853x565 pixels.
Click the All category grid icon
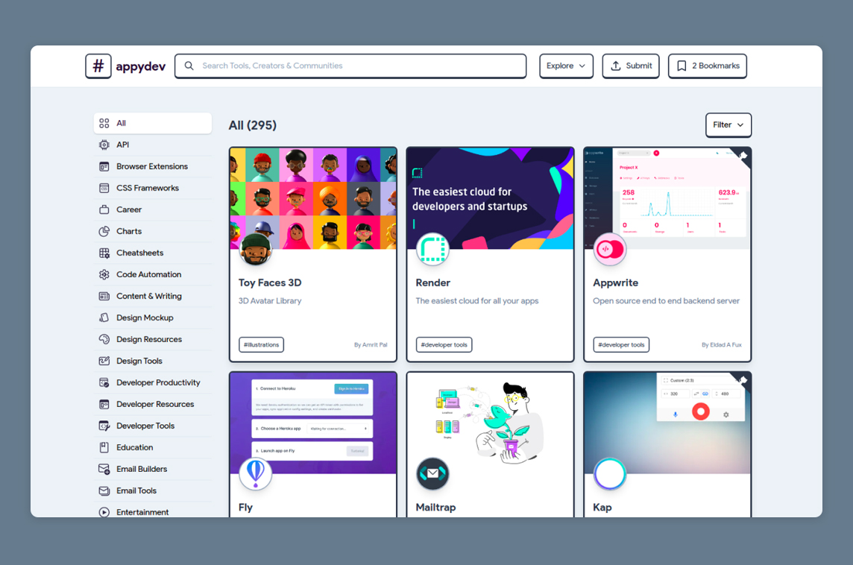tap(104, 124)
